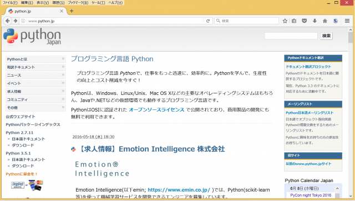Open the hamburger menu in Firefox toolbar
355x201 pixels.
point(347,21)
